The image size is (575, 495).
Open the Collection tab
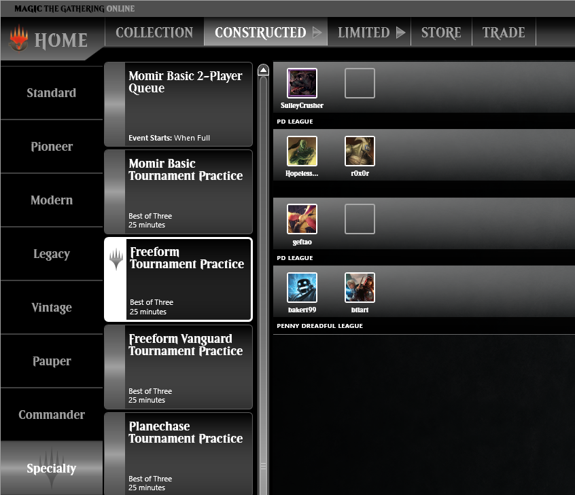coord(154,32)
